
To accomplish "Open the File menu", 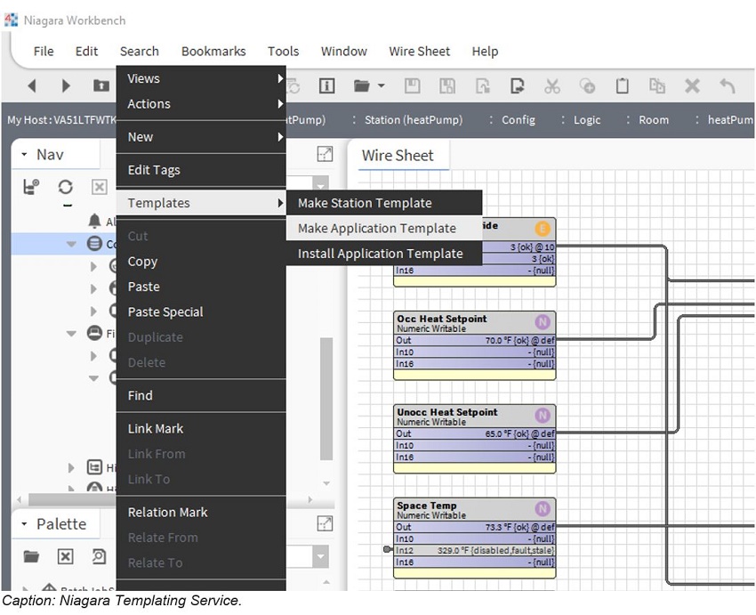I will [x=44, y=51].
